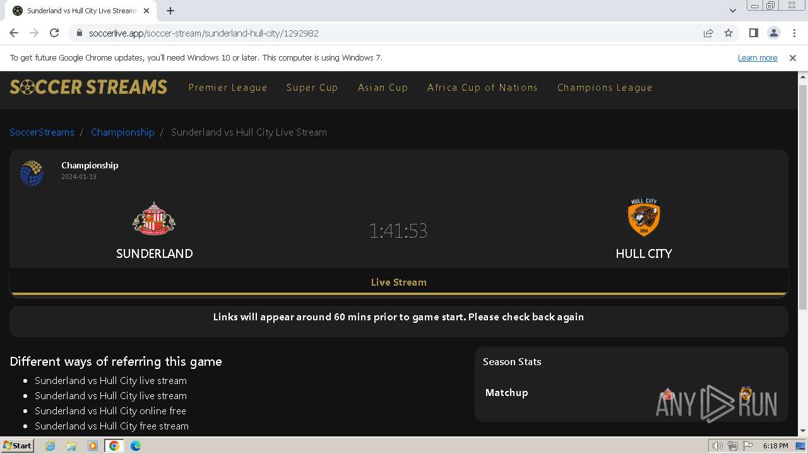Viewport: 808px width, 454px height.
Task: Click the Sunderland club crest
Action: [154, 219]
